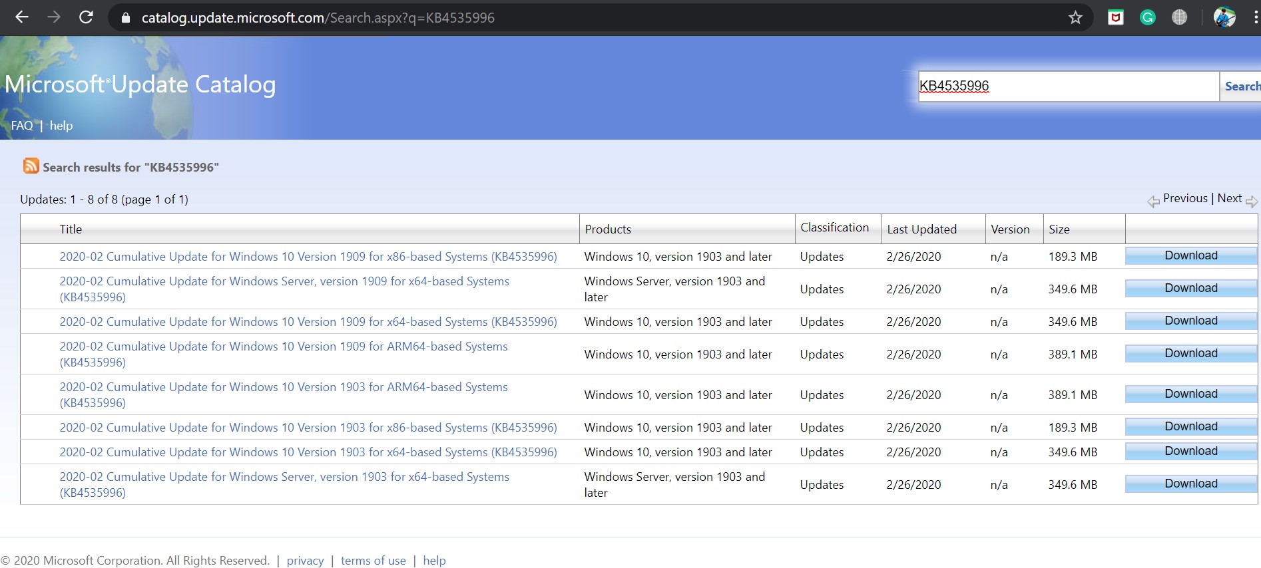Click date '2/26/2020' in Server 1909 row
Image resolution: width=1261 pixels, height=568 pixels.
point(913,289)
